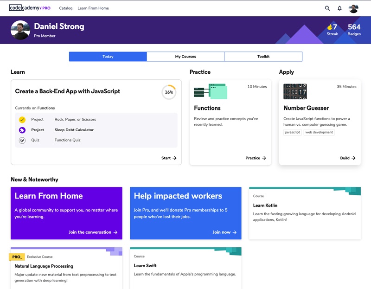Open the search icon
The height and width of the screenshot is (289, 371).
coord(327,8)
